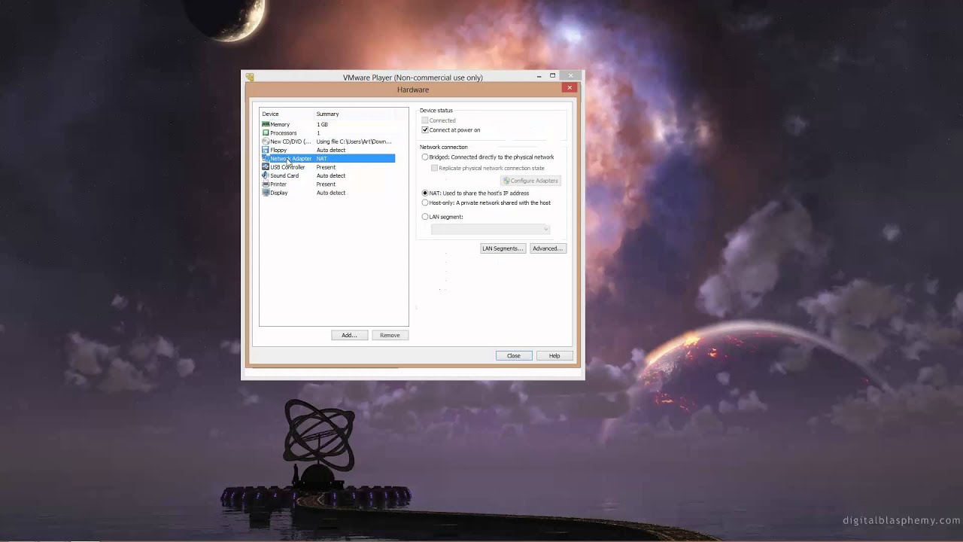Click the Floppy drive icon
This screenshot has width=963, height=542.
(266, 150)
